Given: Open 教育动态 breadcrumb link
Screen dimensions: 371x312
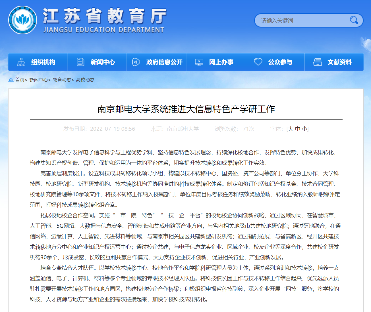Looking at the screenshot, I should pyautogui.click(x=62, y=80).
